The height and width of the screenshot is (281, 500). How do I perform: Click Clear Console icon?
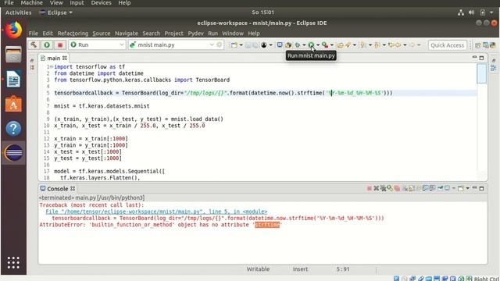click(x=405, y=189)
